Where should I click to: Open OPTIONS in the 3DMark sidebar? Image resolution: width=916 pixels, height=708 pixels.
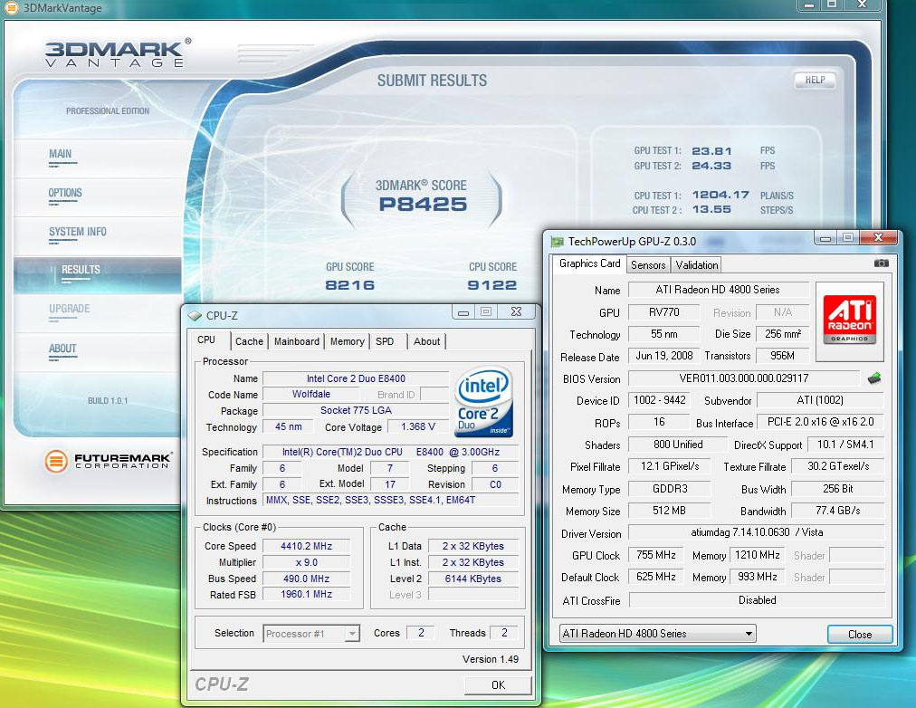pos(65,193)
